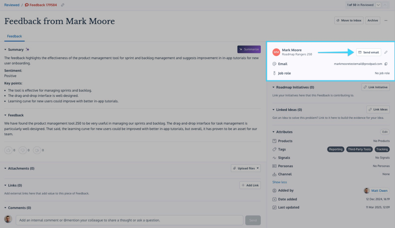Open the three-dot more options menu
The width and height of the screenshot is (395, 228).
386,21
